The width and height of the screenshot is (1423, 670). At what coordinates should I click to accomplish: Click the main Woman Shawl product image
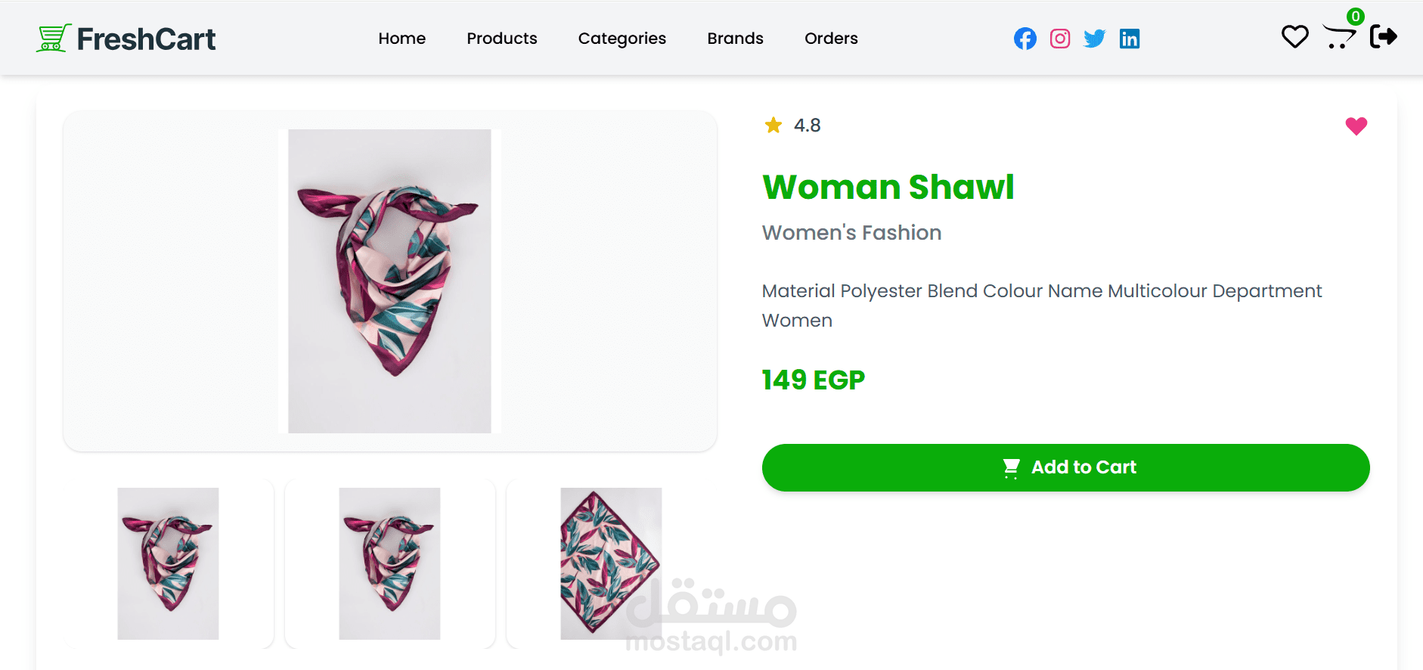point(389,281)
